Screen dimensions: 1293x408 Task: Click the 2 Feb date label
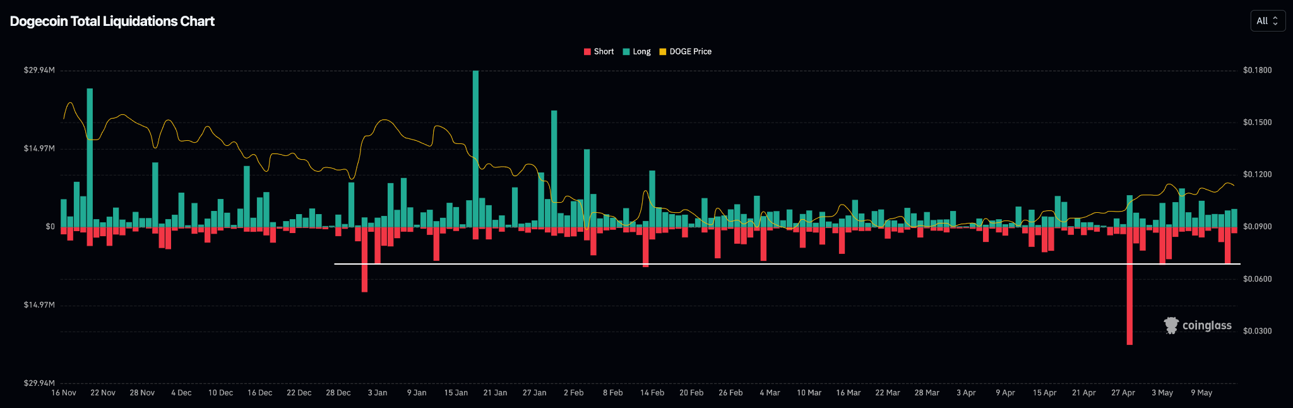[x=574, y=393]
